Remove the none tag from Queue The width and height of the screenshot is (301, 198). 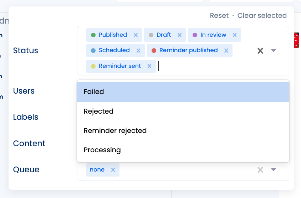click(113, 170)
